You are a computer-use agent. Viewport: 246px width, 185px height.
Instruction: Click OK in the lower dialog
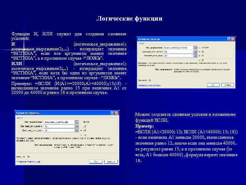(x=96, y=162)
